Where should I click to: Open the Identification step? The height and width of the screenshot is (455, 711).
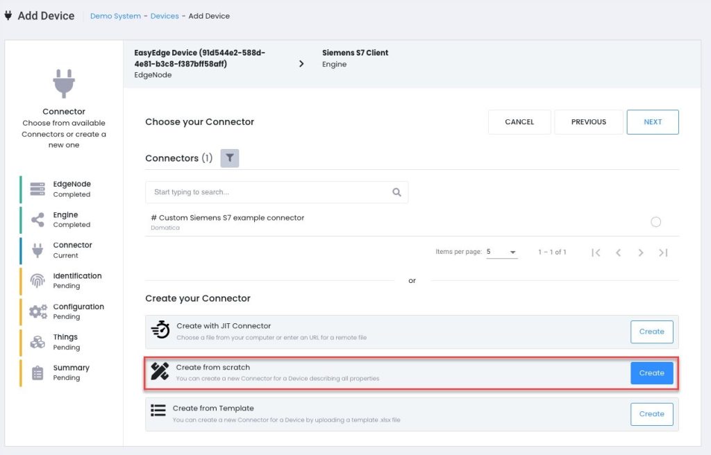point(63,281)
